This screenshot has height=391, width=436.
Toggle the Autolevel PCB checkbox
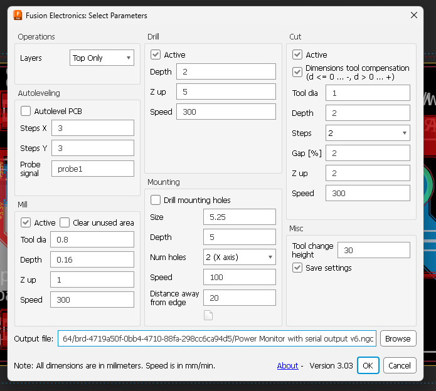coord(26,111)
